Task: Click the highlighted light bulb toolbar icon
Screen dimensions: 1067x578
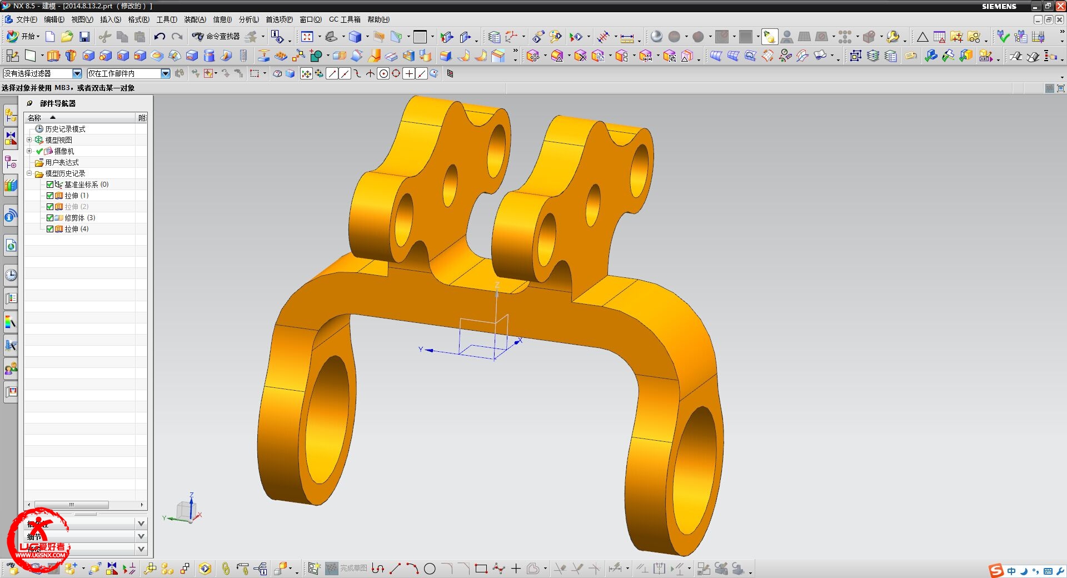Action: [770, 37]
